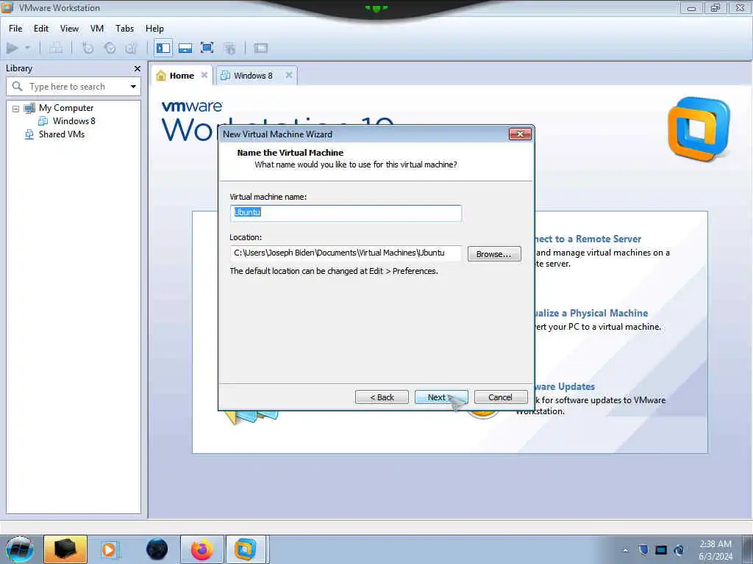Viewport: 753px width, 564px height.
Task: Click the Browse... button
Action: pos(494,254)
